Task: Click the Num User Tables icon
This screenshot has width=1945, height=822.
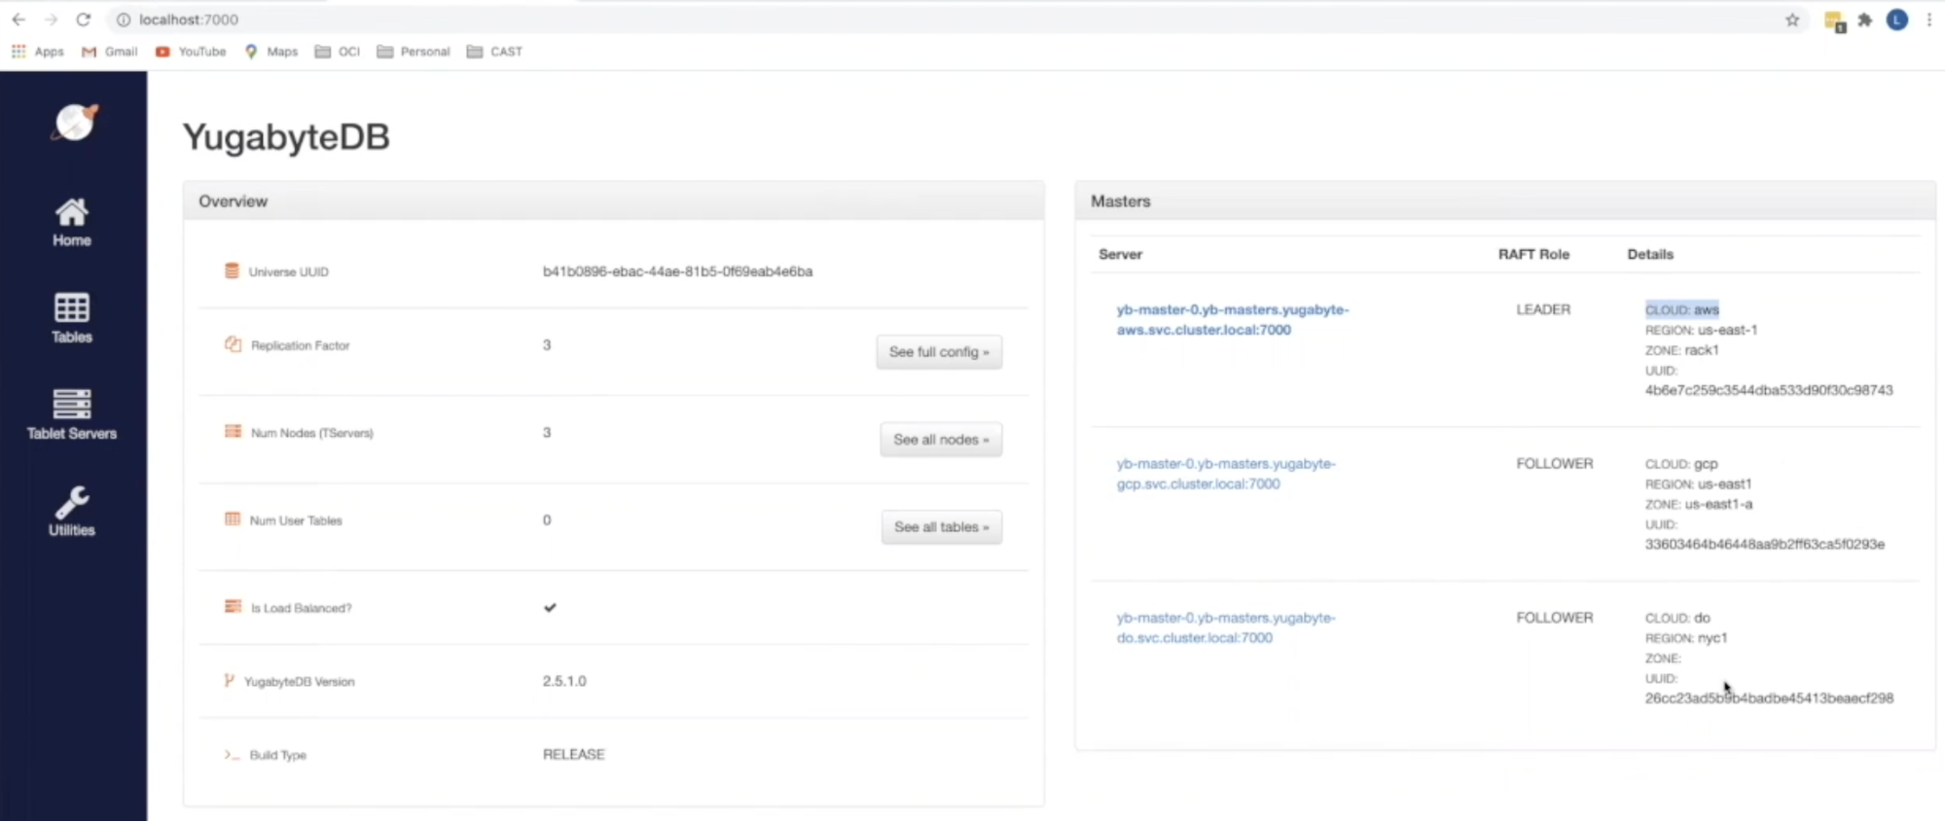Action: coord(233,518)
